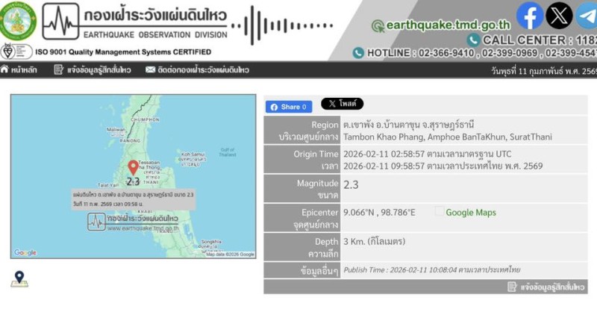
Task: Click the call center phone icon
Action: pyautogui.click(x=473, y=40)
